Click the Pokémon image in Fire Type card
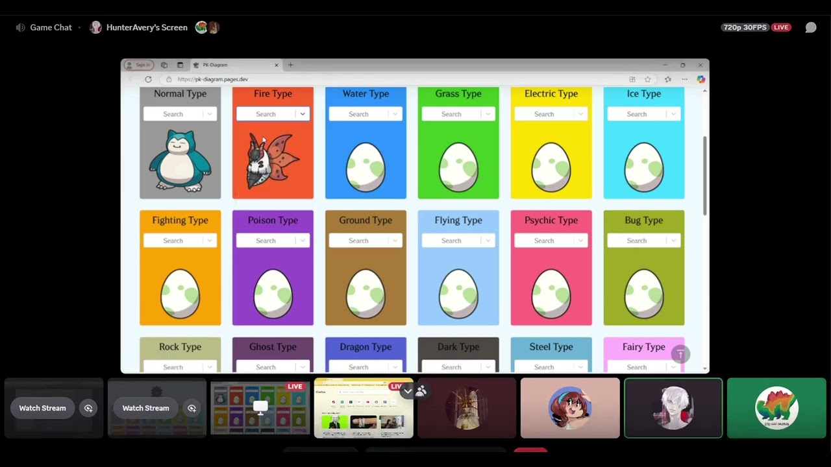Image resolution: width=831 pixels, height=467 pixels. point(273,161)
